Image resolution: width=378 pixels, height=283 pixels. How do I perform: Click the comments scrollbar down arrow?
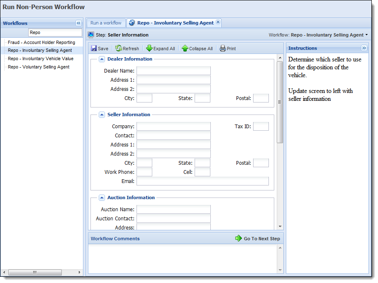(x=280, y=270)
